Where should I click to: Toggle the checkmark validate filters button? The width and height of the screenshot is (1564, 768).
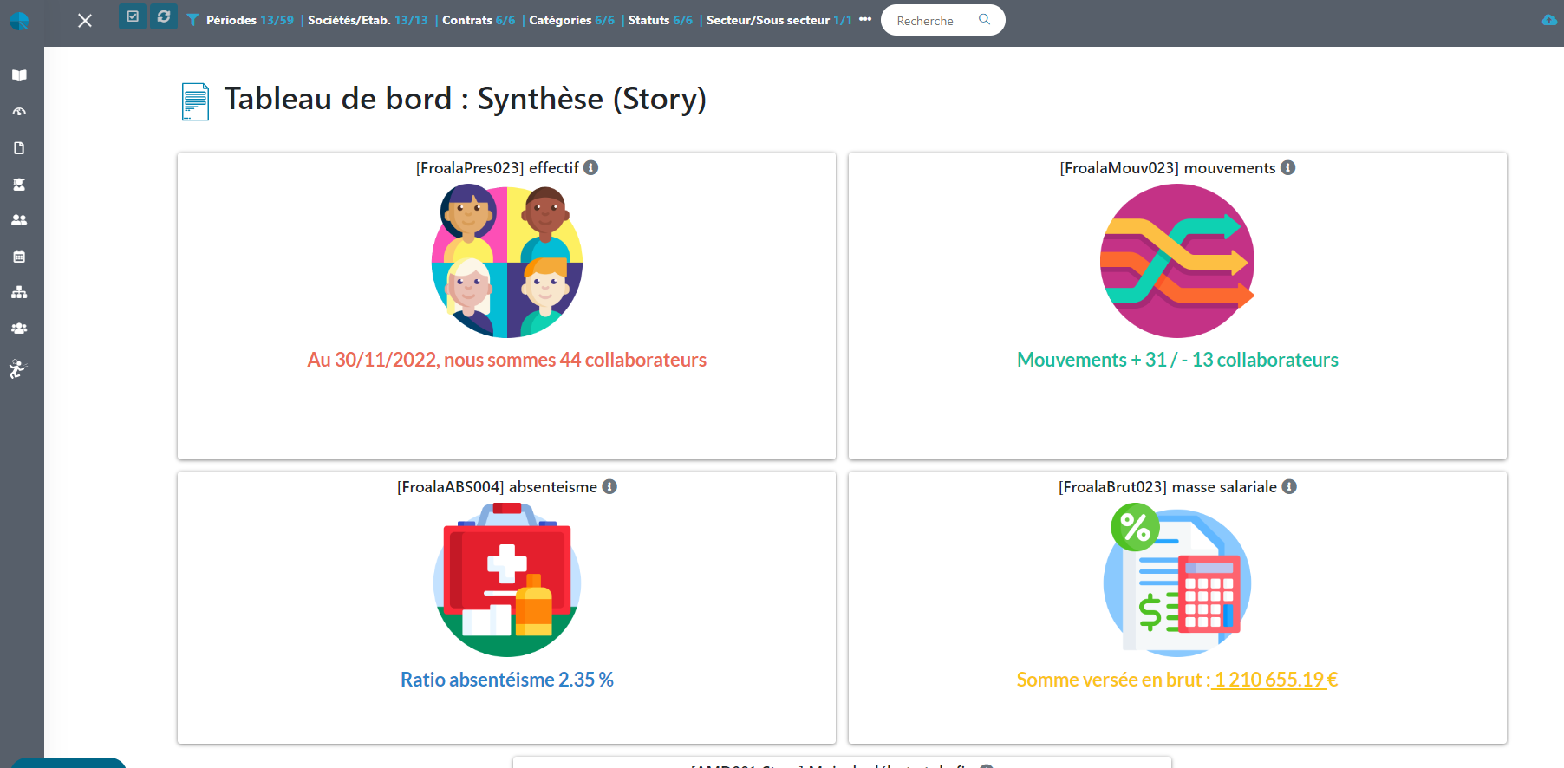pyautogui.click(x=133, y=16)
